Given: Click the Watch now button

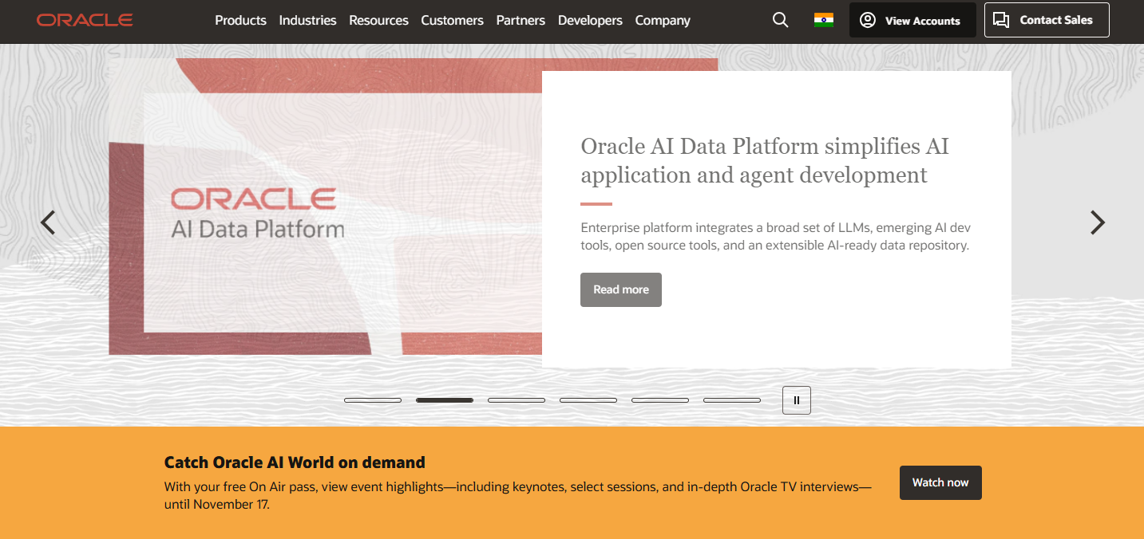Looking at the screenshot, I should pyautogui.click(x=940, y=482).
